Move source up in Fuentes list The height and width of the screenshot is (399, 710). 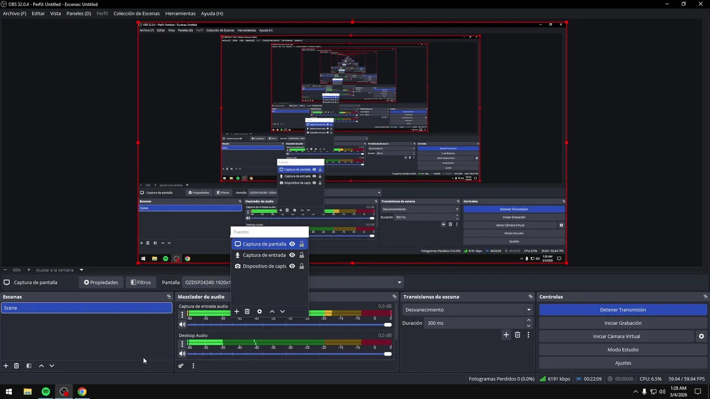click(272, 311)
